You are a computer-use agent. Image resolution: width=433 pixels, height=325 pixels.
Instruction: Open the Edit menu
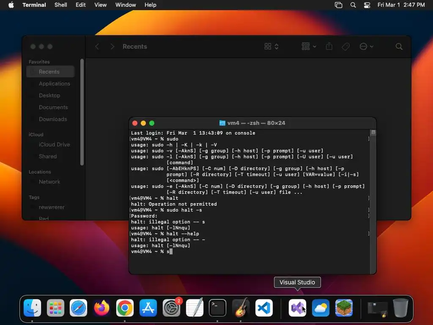(81, 5)
